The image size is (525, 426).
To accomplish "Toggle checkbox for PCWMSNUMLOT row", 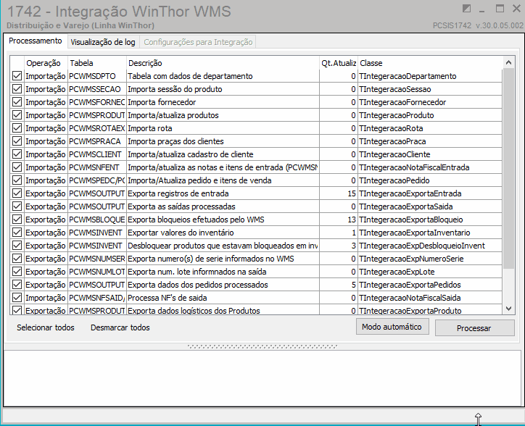I will point(17,272).
